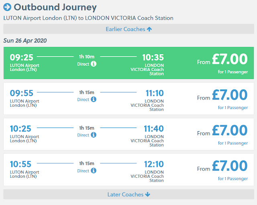Choose the 10:55 departure coach
This screenshot has width=257, height=205.
(x=128, y=170)
